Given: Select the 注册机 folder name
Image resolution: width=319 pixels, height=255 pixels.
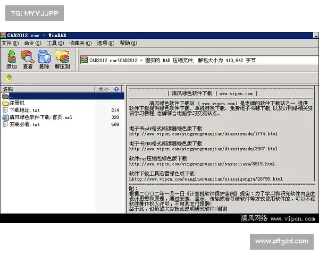Looking at the screenshot, I should click(17, 103).
